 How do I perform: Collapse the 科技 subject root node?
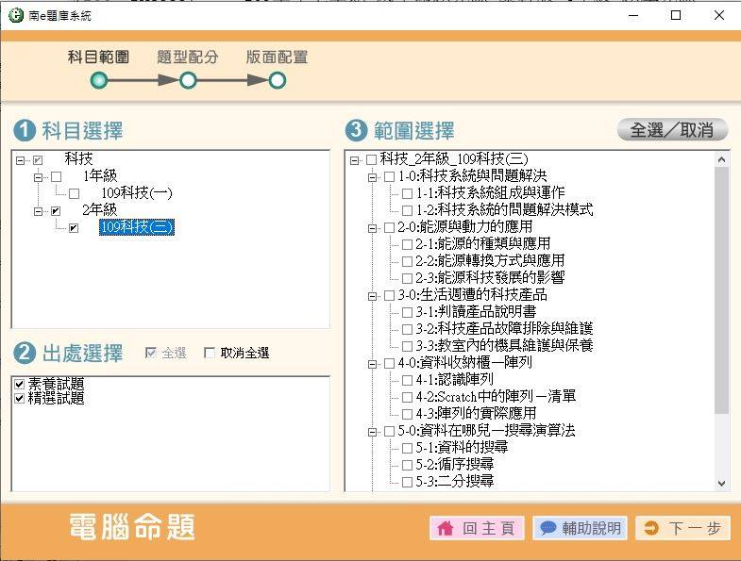coord(20,160)
